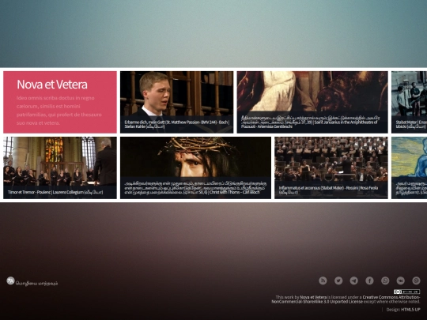Open the Facebook social icon
The image size is (427, 320).
coord(369,280)
